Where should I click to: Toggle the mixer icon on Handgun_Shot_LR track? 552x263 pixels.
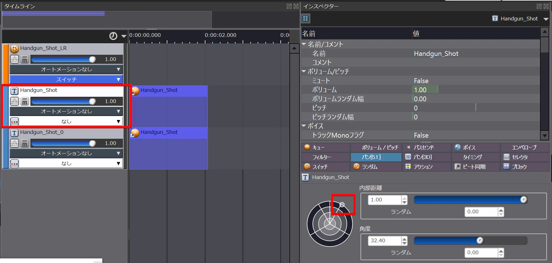(x=25, y=59)
